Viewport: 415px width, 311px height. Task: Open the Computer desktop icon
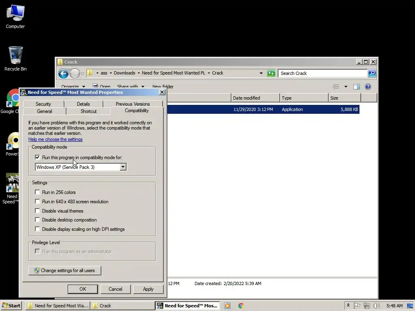[x=15, y=17]
